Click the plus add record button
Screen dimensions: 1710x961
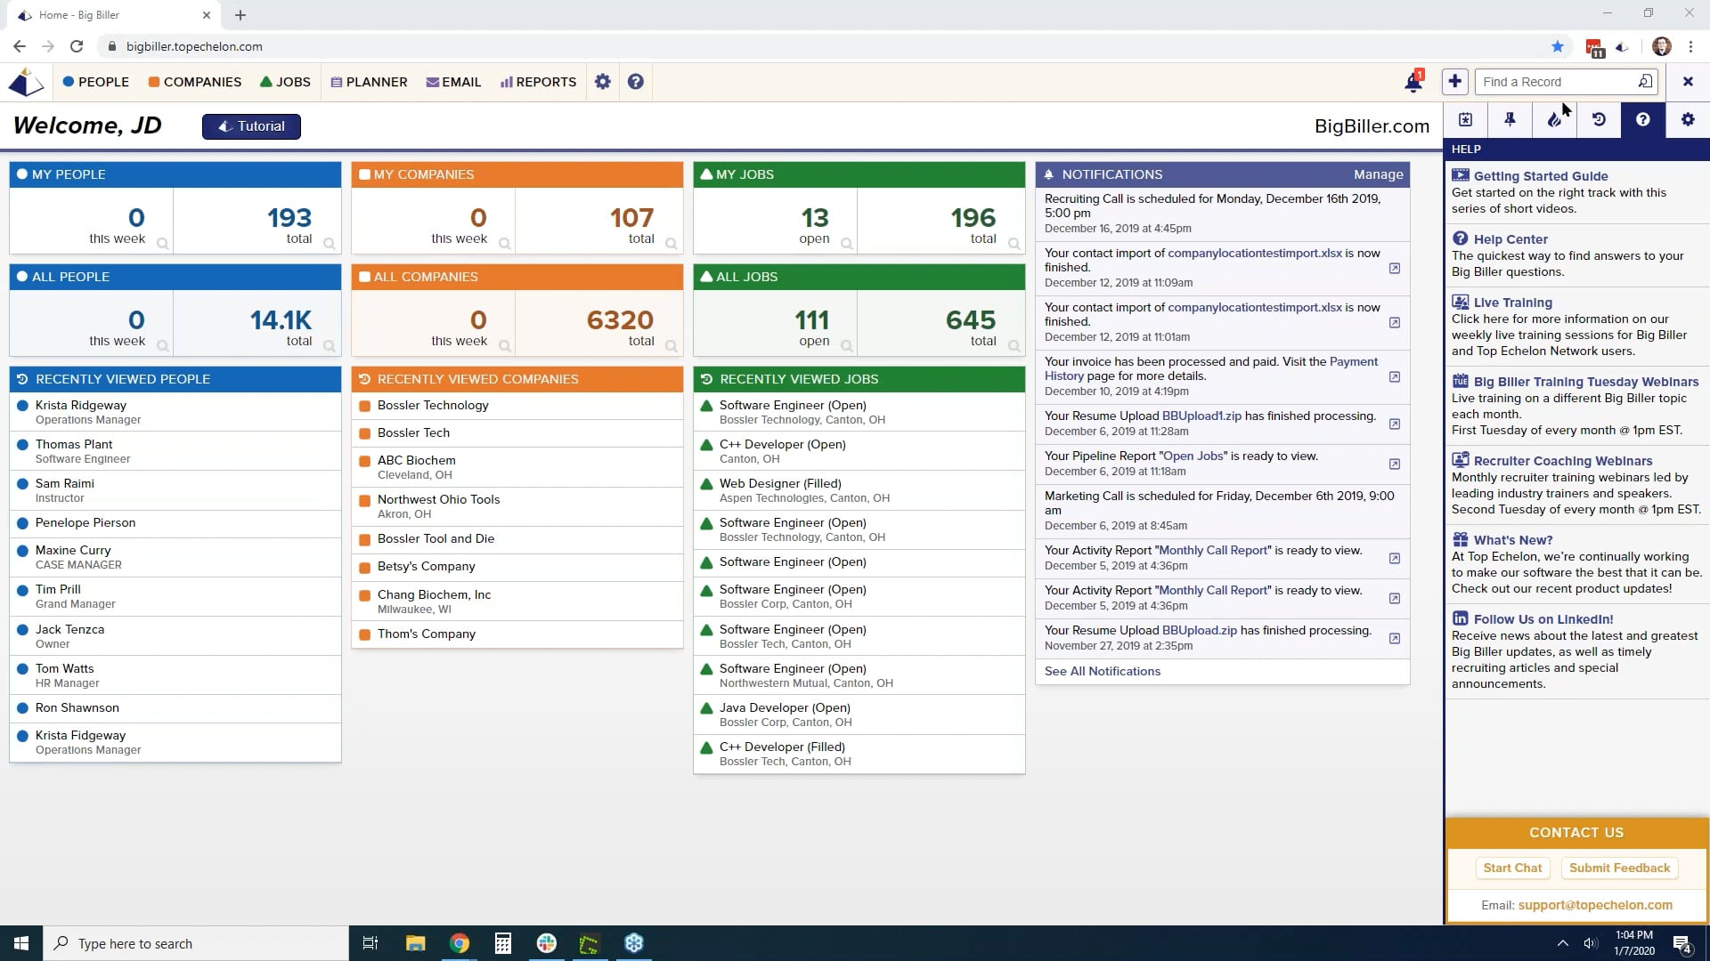[x=1454, y=82]
